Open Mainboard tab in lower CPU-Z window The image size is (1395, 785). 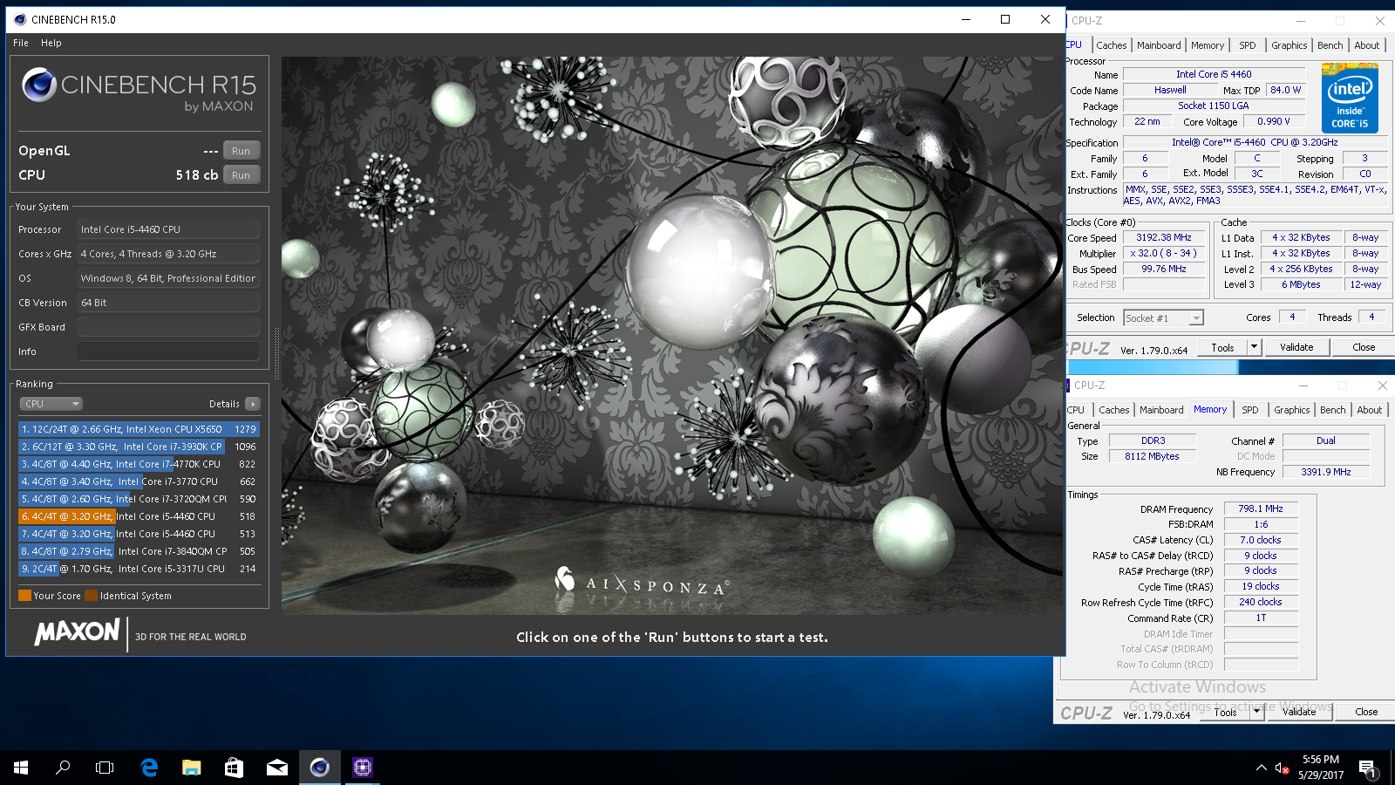[x=1161, y=410]
